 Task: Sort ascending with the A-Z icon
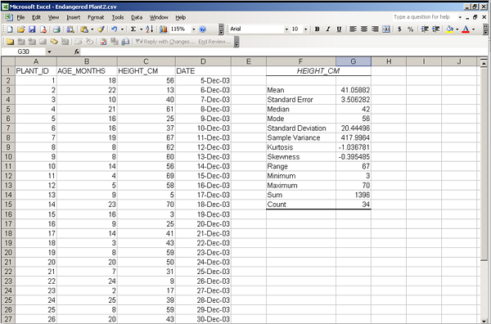pos(150,29)
